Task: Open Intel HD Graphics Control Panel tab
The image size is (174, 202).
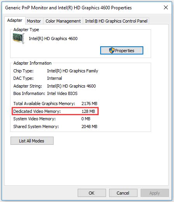Action: tap(116, 21)
